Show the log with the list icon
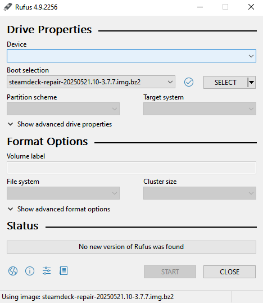 (x=64, y=271)
